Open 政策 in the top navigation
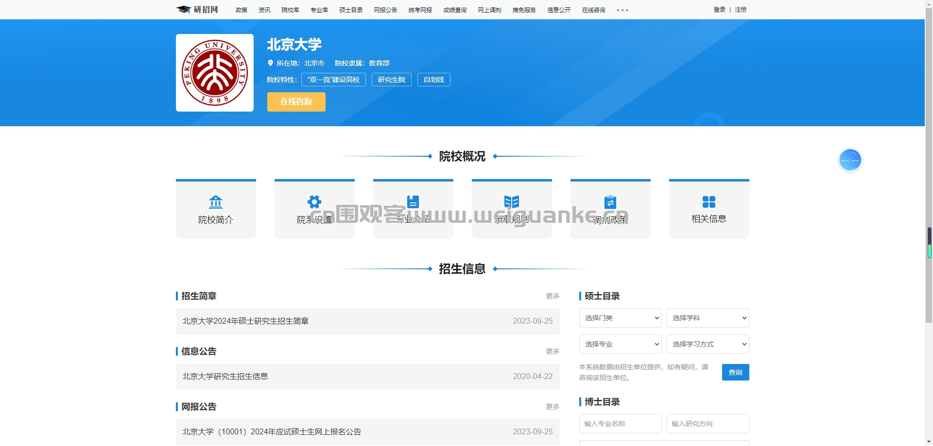 [242, 10]
